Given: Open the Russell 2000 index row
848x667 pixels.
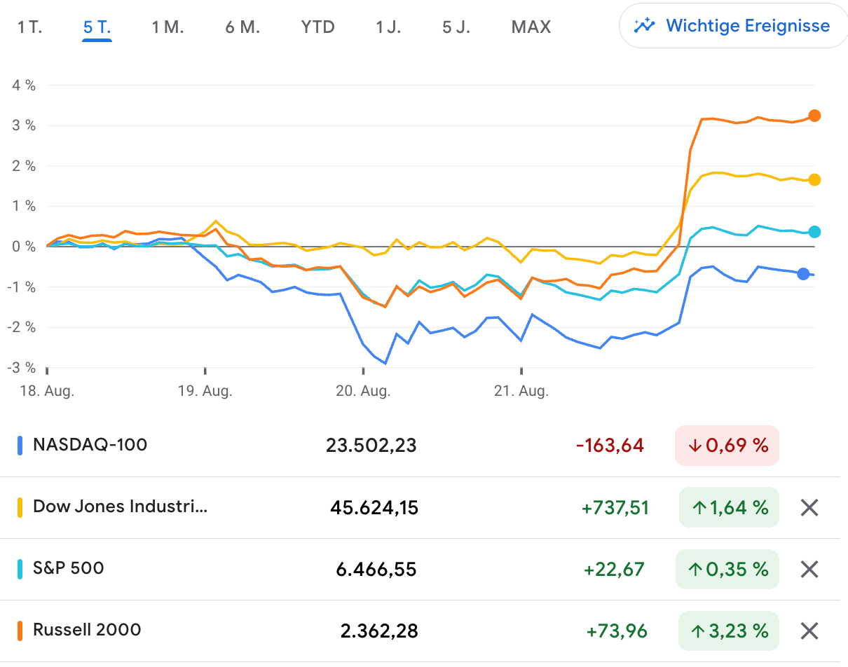Looking at the screenshot, I should pos(420,631).
